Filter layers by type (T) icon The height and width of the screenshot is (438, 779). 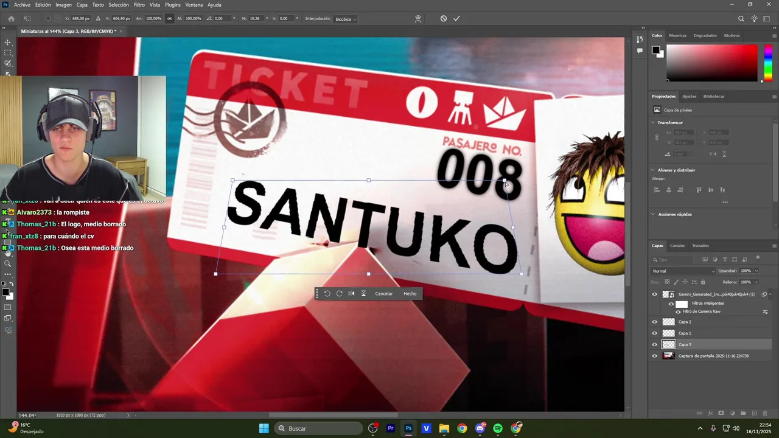click(x=724, y=260)
